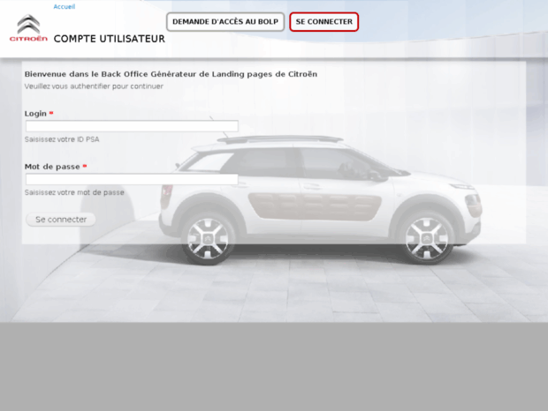The width and height of the screenshot is (548, 411).
Task: Select the SE CONNECTER tab
Action: point(324,22)
